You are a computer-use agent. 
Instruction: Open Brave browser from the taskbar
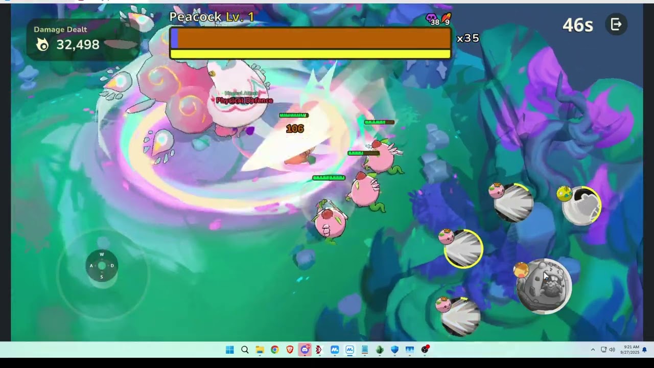click(x=290, y=350)
